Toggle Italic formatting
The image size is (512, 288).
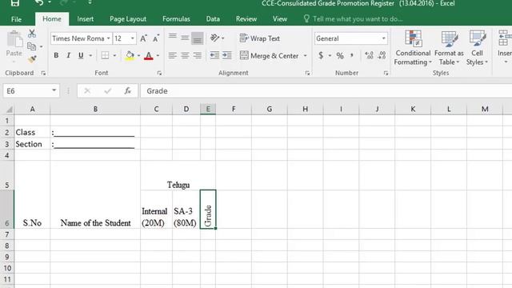coord(68,55)
